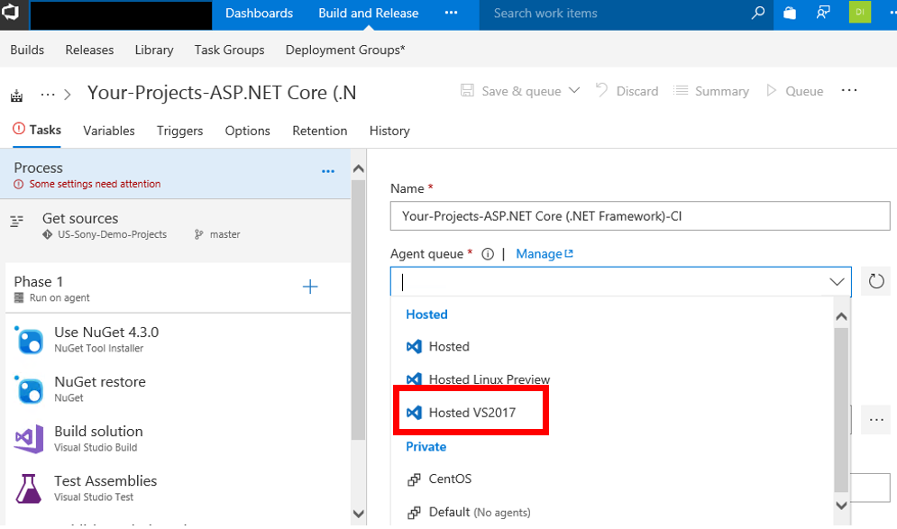Go to Task Groups page
897x529 pixels.
pyautogui.click(x=229, y=50)
